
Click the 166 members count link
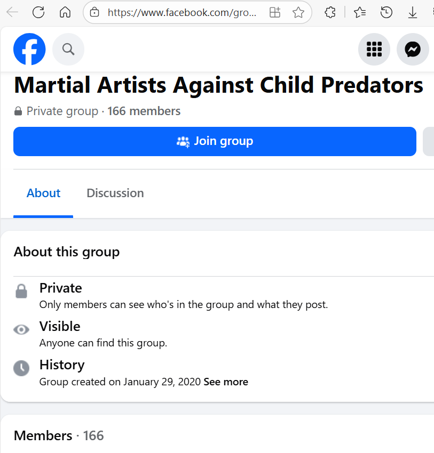144,111
